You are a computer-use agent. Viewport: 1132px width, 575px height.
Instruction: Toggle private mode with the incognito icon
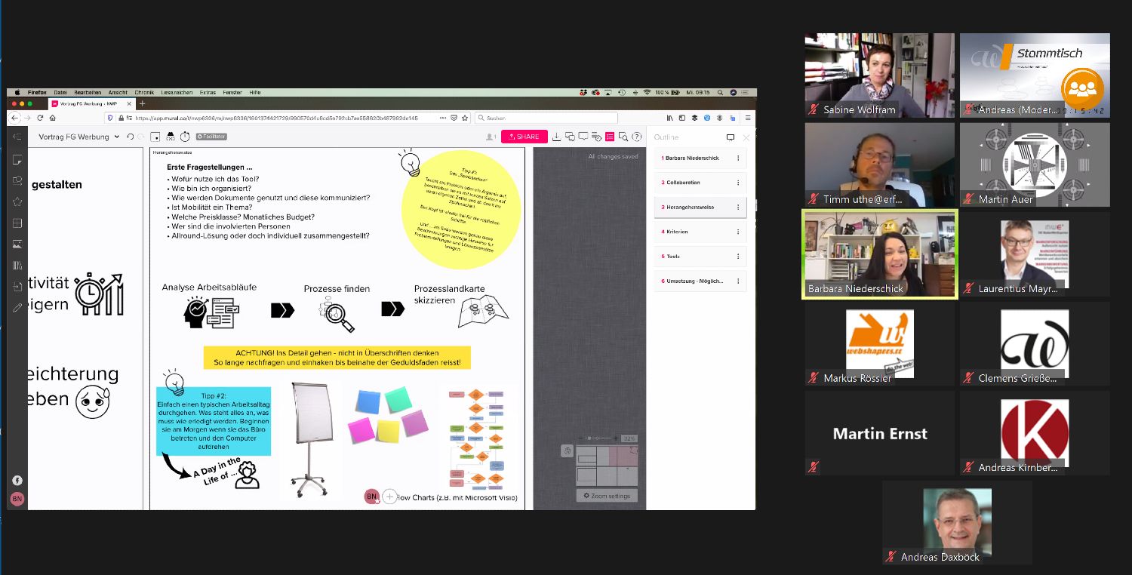(171, 137)
